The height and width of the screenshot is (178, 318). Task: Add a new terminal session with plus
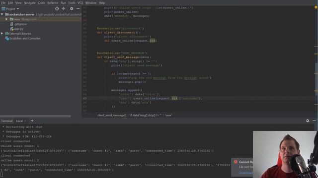[32, 121]
